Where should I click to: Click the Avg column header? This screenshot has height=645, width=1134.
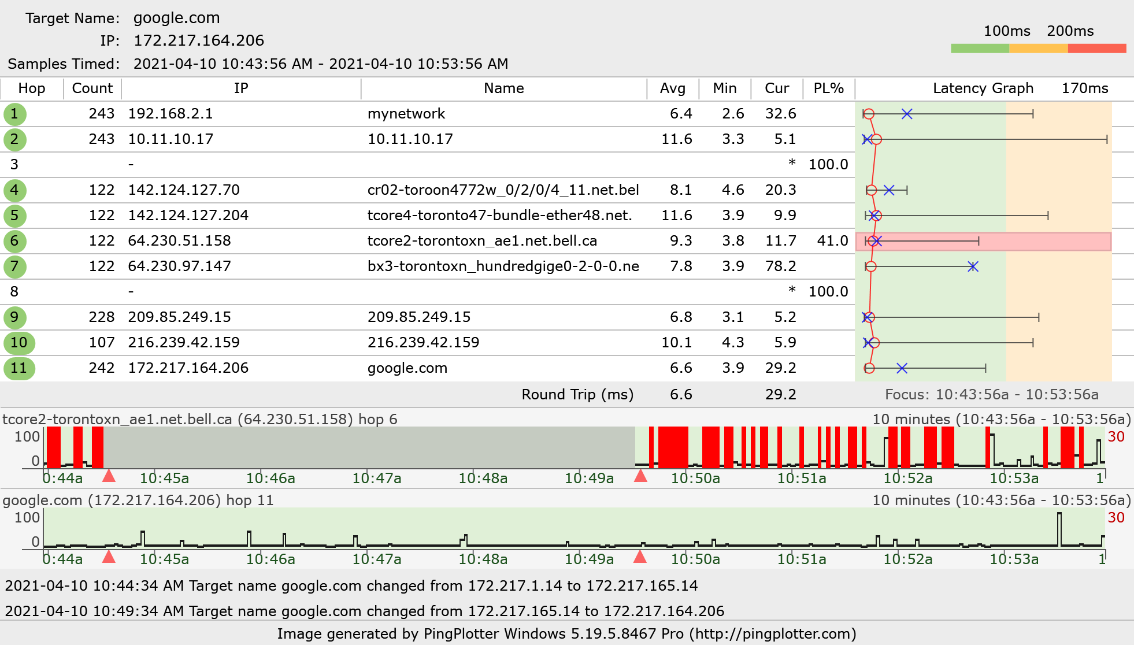[674, 88]
